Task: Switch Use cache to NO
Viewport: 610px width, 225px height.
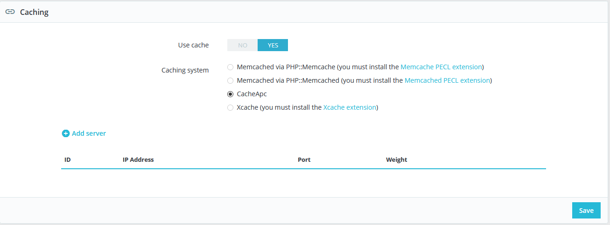Action: [242, 45]
